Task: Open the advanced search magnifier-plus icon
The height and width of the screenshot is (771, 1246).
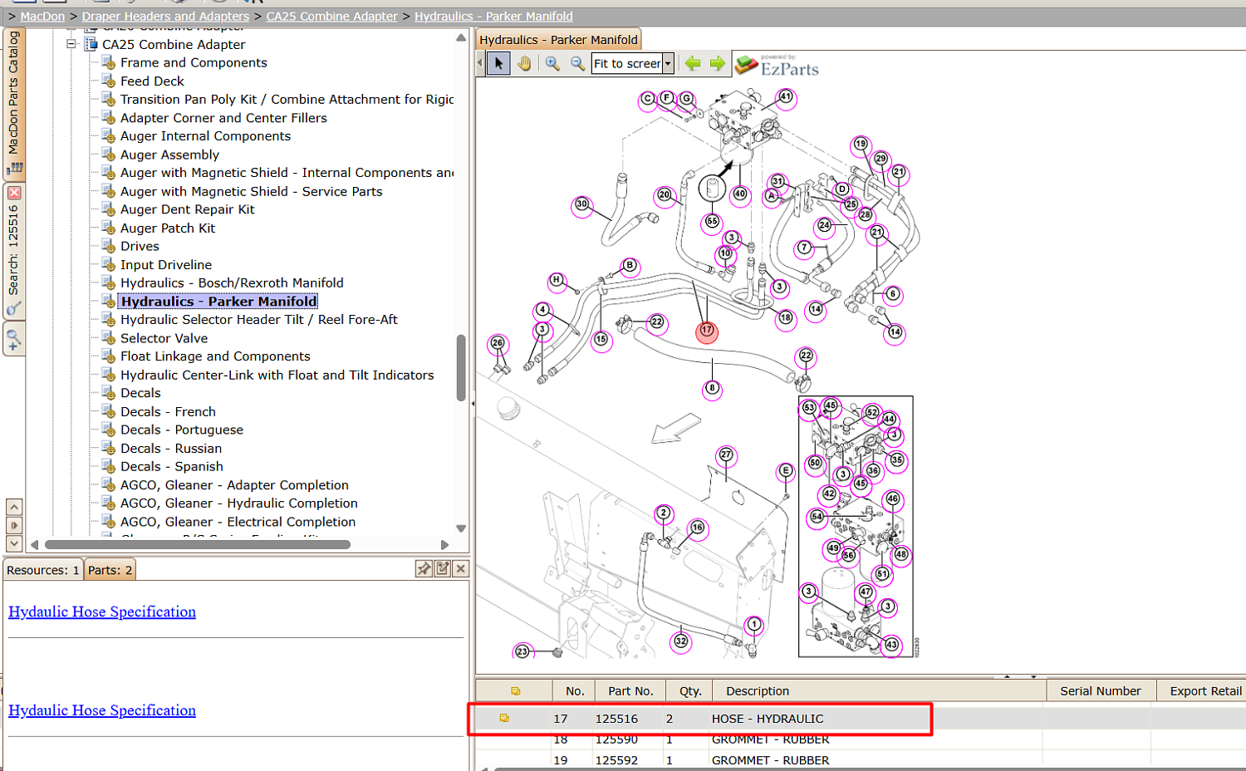Action: [x=14, y=340]
